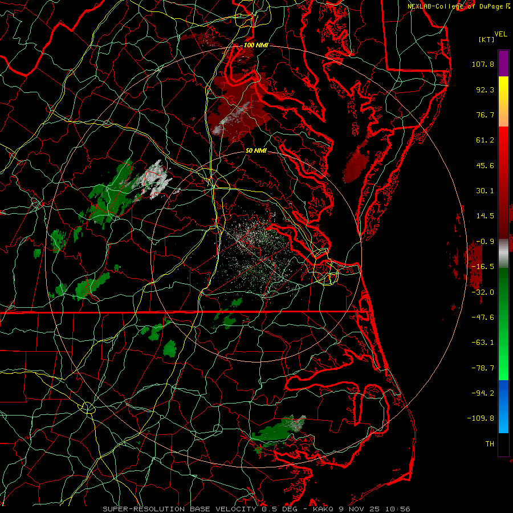Select the -78.7 velocity scale value
Image resolution: width=513 pixels, height=513 pixels.
[483, 368]
